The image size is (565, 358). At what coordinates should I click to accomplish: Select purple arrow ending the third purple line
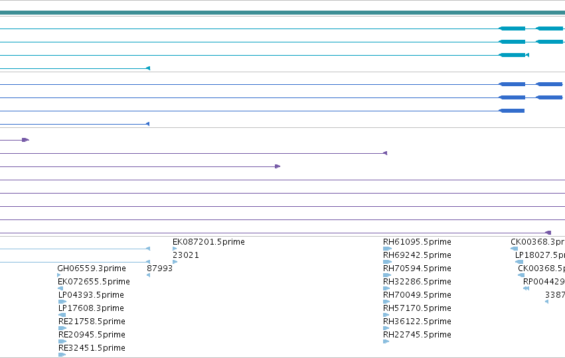[x=278, y=166]
